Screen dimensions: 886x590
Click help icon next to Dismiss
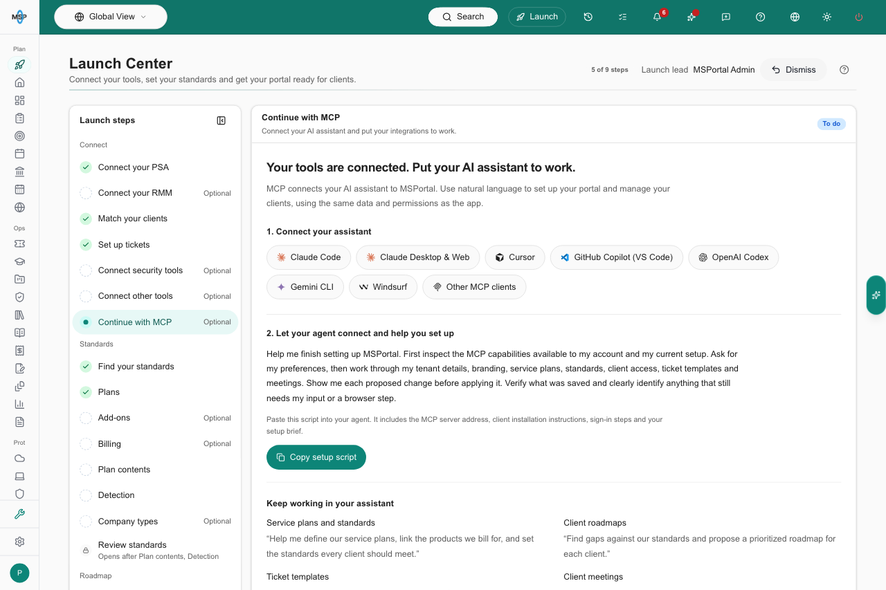click(x=844, y=70)
